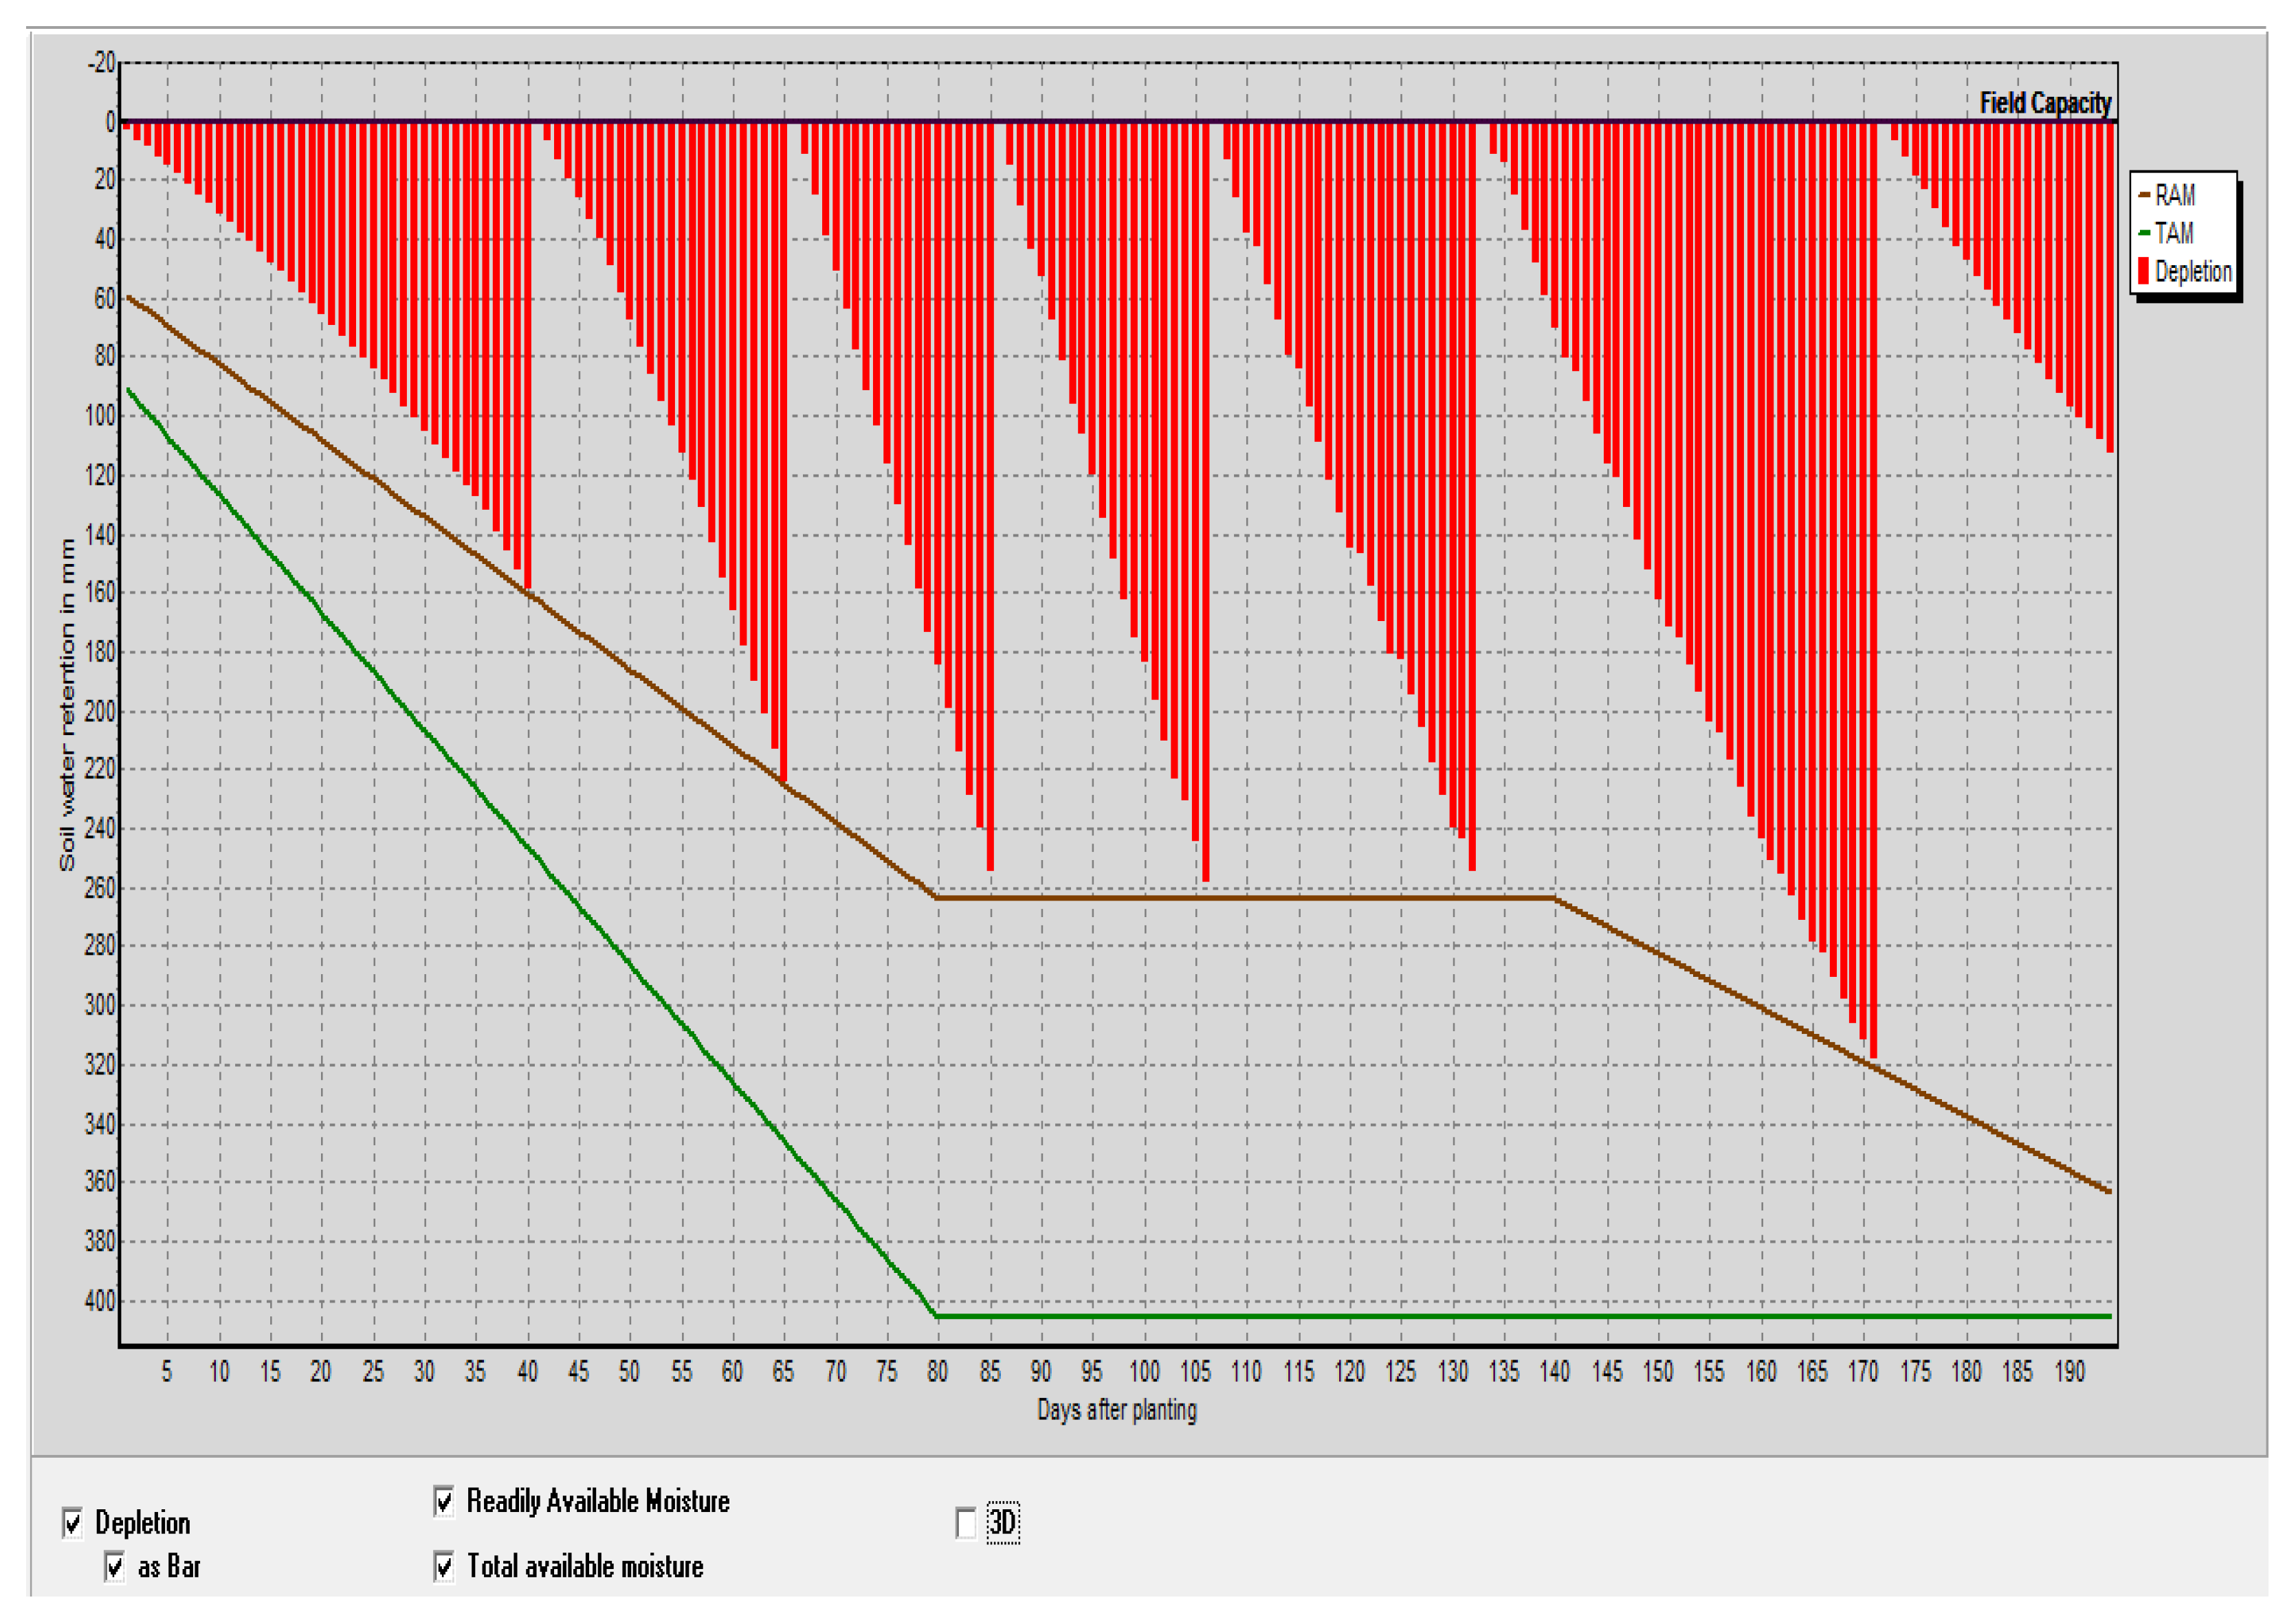
Task: Click the Depletion legend label
Action: (2193, 271)
